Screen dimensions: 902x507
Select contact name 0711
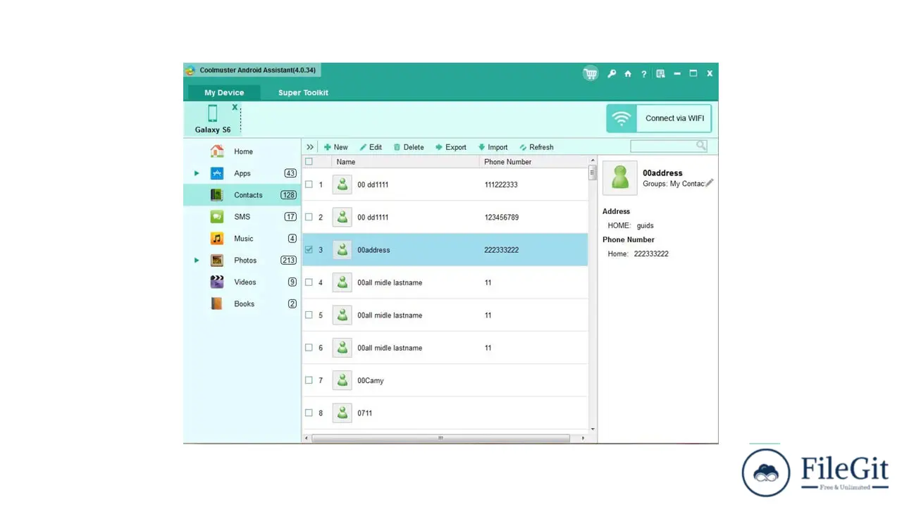pos(364,413)
